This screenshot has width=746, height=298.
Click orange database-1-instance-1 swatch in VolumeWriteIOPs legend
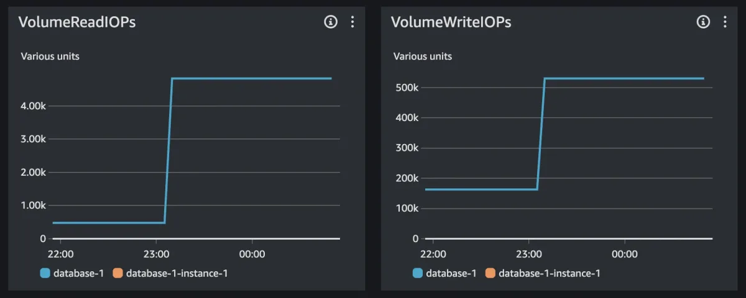click(490, 273)
